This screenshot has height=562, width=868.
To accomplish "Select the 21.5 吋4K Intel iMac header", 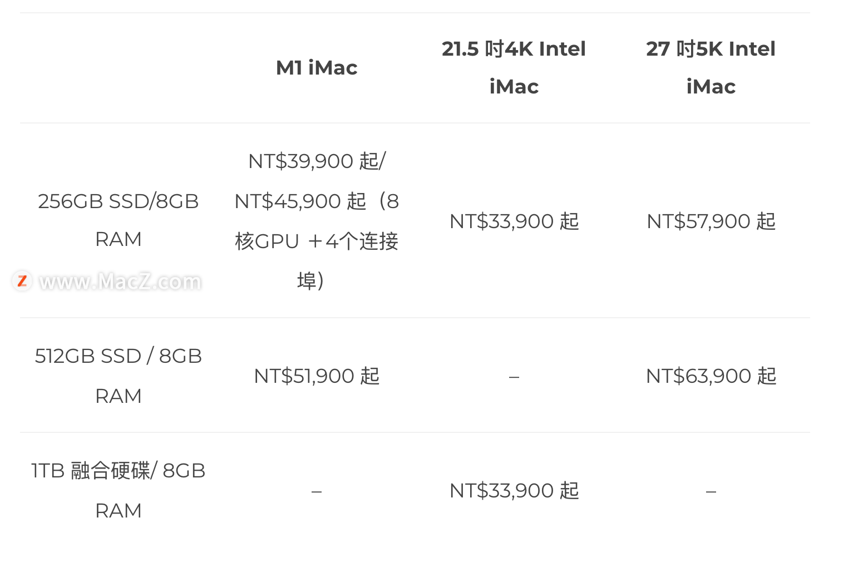I will click(514, 67).
